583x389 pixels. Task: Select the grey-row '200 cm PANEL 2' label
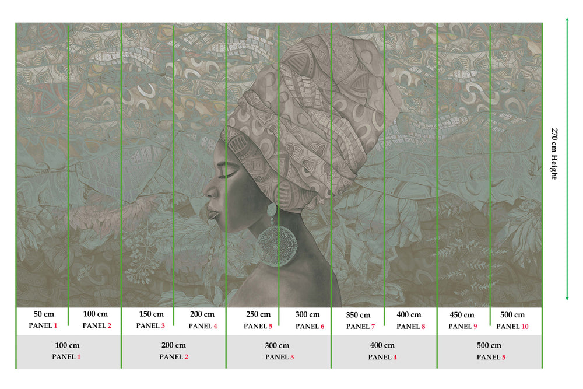174,351
